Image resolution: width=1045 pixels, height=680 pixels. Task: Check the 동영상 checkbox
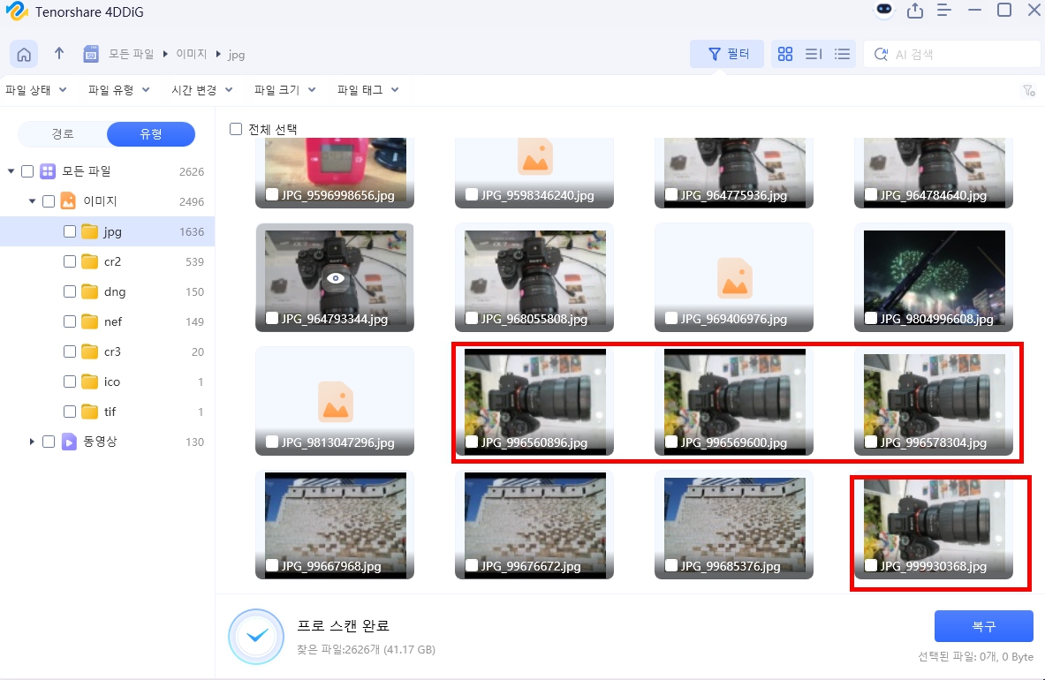48,442
